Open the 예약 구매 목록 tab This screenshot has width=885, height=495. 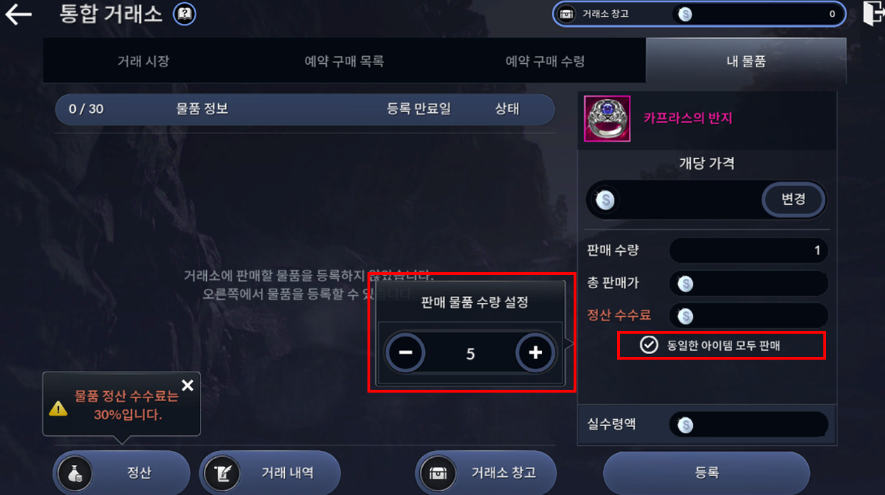coord(344,61)
